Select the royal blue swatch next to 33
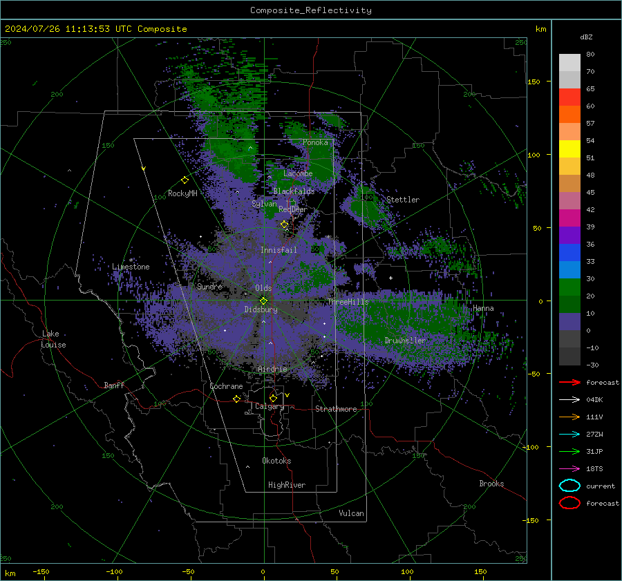622x581 pixels. pos(569,253)
